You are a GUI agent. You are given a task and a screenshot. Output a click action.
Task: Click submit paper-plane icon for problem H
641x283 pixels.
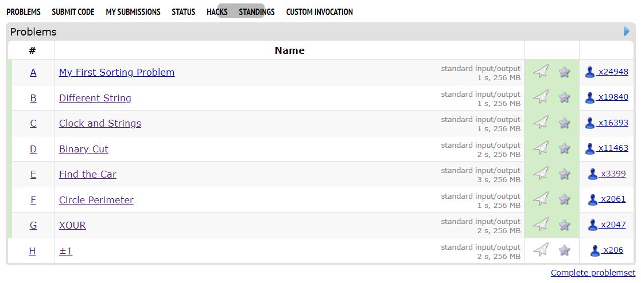pyautogui.click(x=541, y=250)
